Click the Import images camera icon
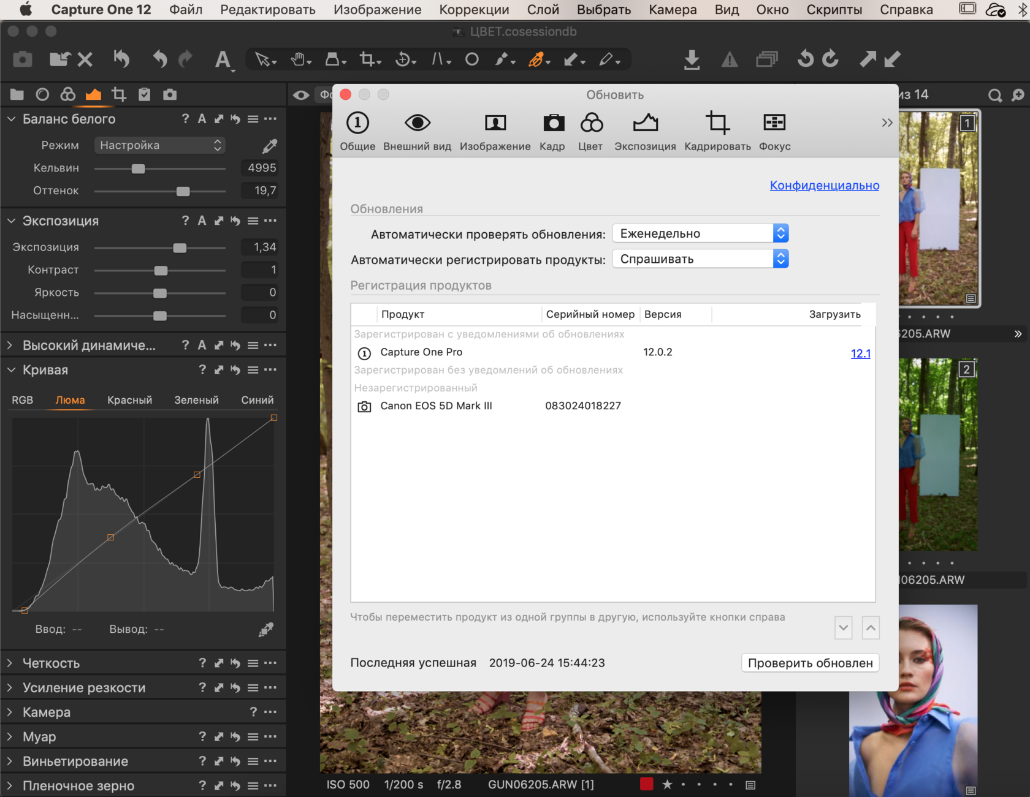Screen dimensions: 1030x797 click(x=23, y=59)
